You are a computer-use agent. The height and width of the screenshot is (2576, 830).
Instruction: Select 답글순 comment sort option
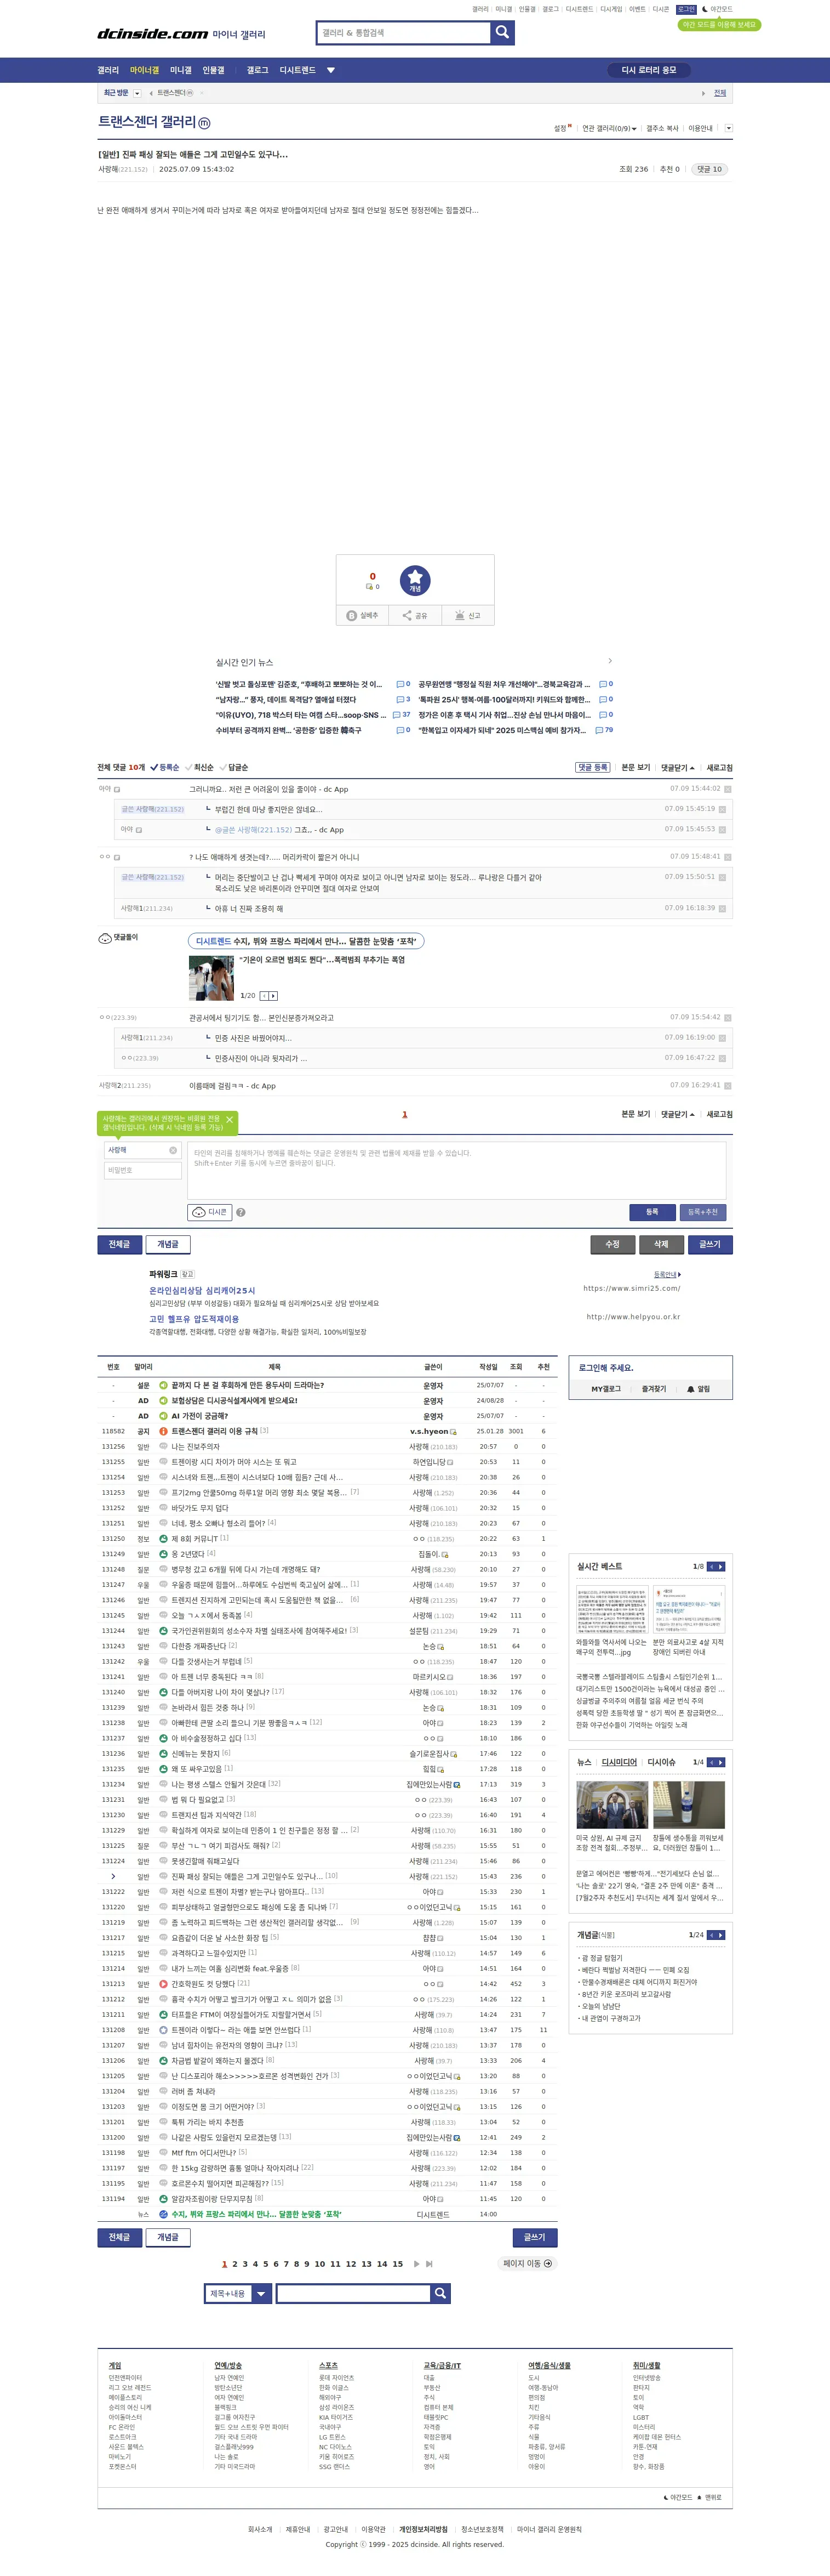[x=234, y=767]
